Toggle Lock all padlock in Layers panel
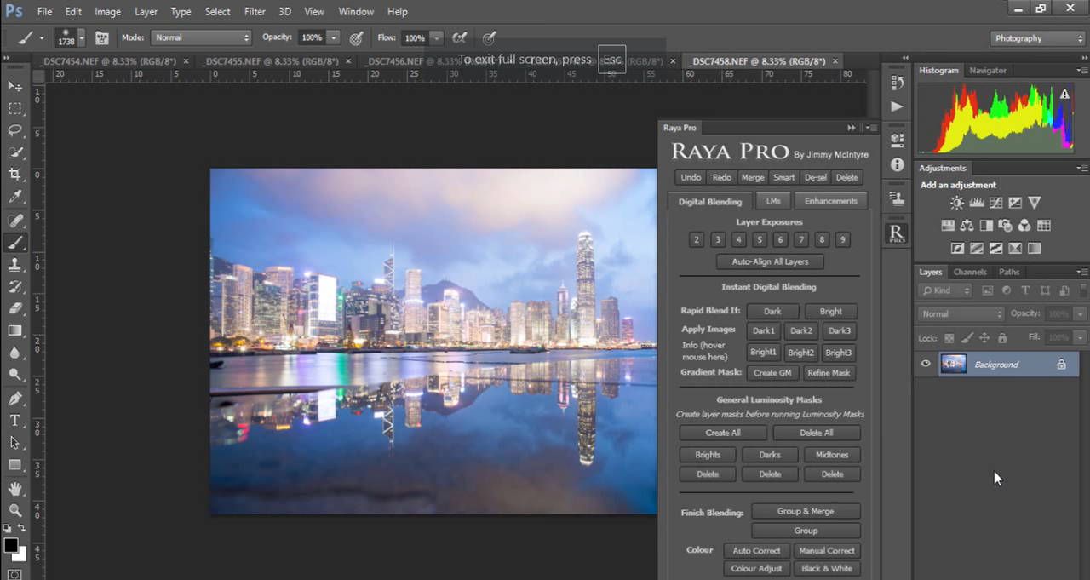The height and width of the screenshot is (580, 1090). click(1002, 338)
